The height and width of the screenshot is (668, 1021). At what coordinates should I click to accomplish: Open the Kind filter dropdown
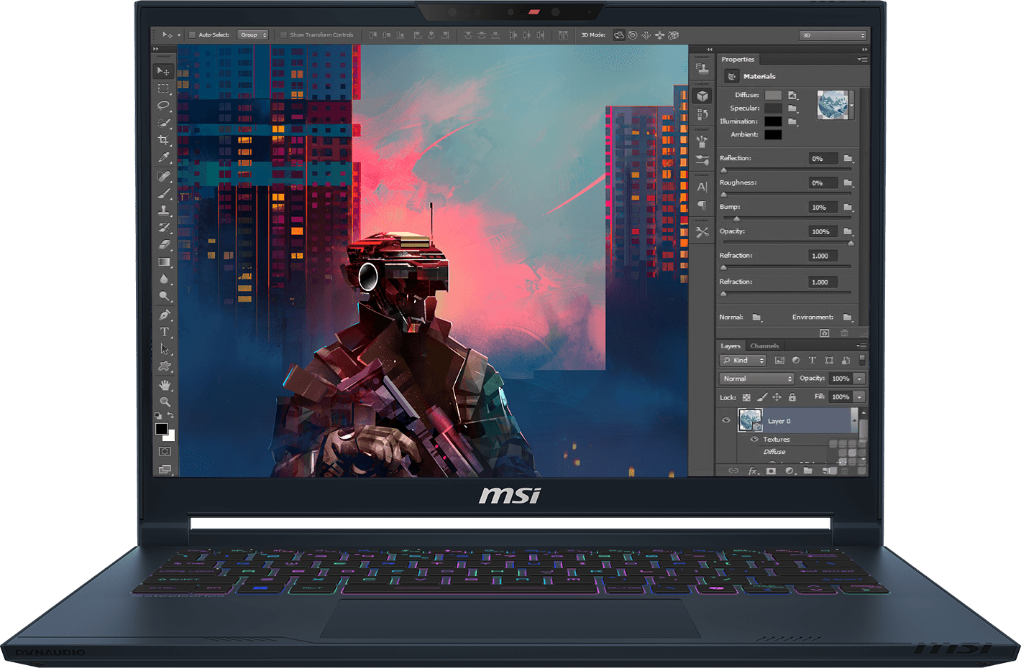743,361
